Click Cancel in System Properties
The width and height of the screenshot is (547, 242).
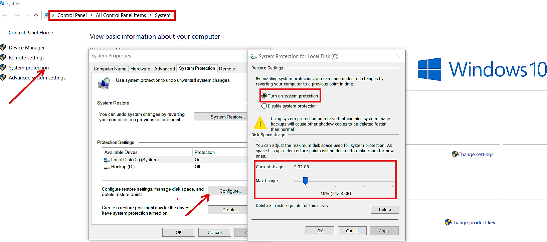tap(215, 232)
